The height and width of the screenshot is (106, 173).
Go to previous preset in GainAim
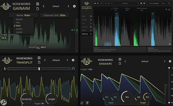(x=44, y=6)
